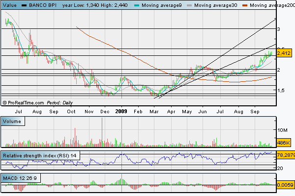This screenshot has width=295, height=196.
Task: Click the volume axis label '10M'
Action: click(x=282, y=130)
